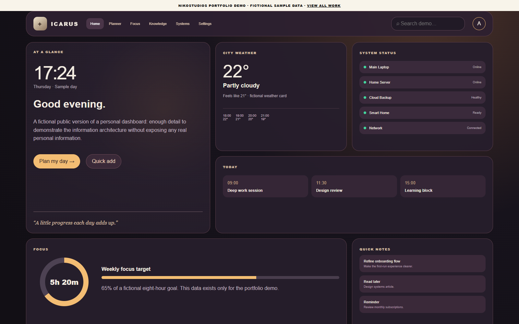
Task: Click the 22° temperature reading
Action: point(236,71)
